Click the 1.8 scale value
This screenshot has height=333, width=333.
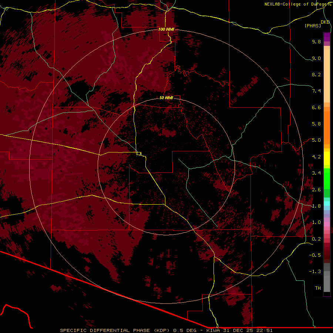tap(316, 206)
